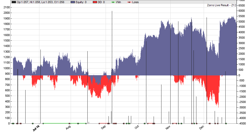Click the green Win marker icon in the legend
Viewport: 247px width, 133px height.
tap(113, 2)
